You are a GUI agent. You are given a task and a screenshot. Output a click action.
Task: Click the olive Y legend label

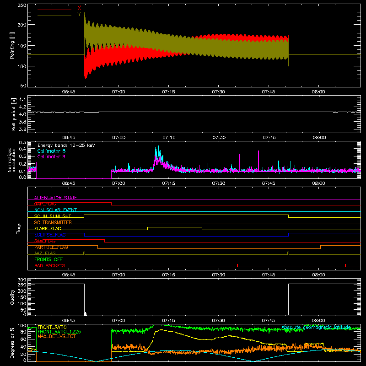click(x=79, y=14)
